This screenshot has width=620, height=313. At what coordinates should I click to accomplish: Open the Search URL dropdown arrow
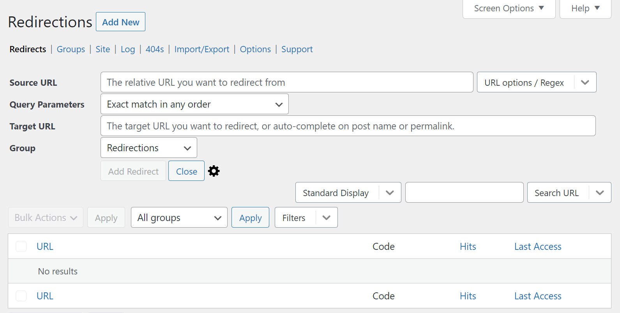point(599,193)
